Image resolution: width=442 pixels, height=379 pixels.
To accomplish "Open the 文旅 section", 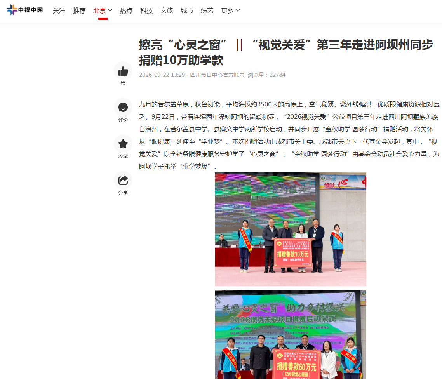I will tap(167, 11).
